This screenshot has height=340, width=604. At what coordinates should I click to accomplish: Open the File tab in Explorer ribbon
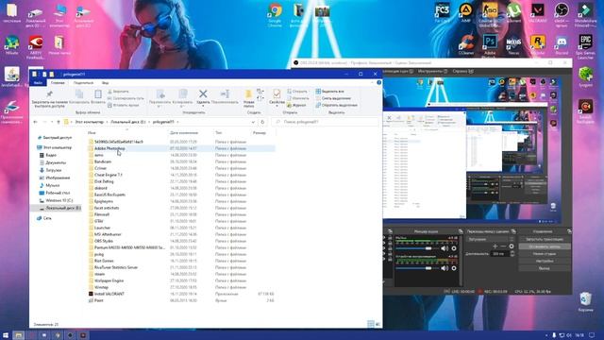(38, 82)
